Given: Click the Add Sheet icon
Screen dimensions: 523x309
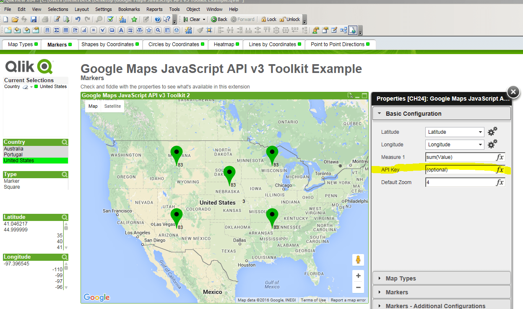Looking at the screenshot, I should point(8,30).
